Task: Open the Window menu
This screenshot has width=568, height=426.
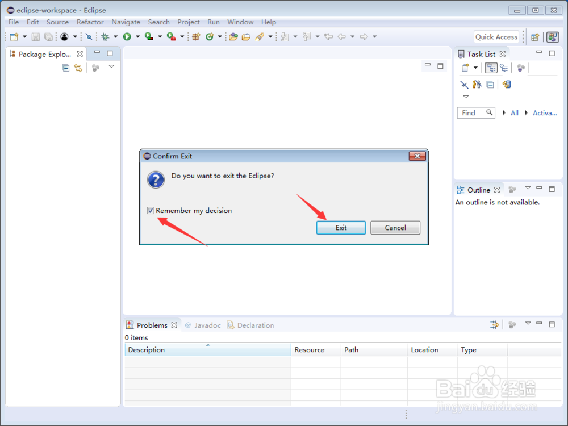Action: click(240, 22)
